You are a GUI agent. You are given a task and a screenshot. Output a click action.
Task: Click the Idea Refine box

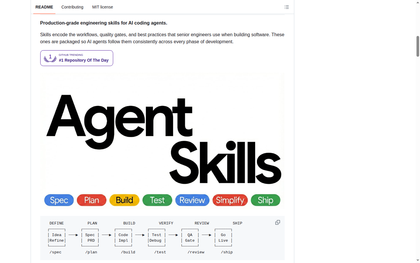coord(57,238)
